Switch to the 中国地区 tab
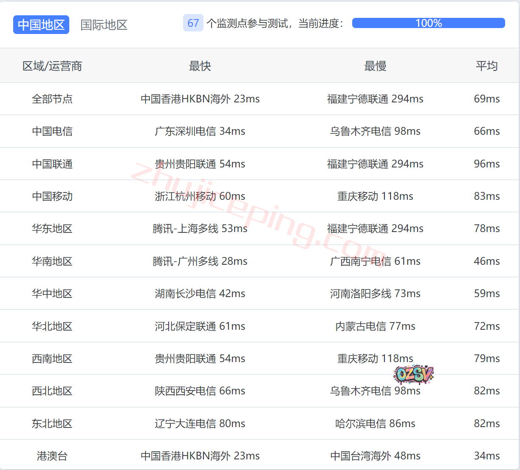The height and width of the screenshot is (470, 520). point(41,25)
